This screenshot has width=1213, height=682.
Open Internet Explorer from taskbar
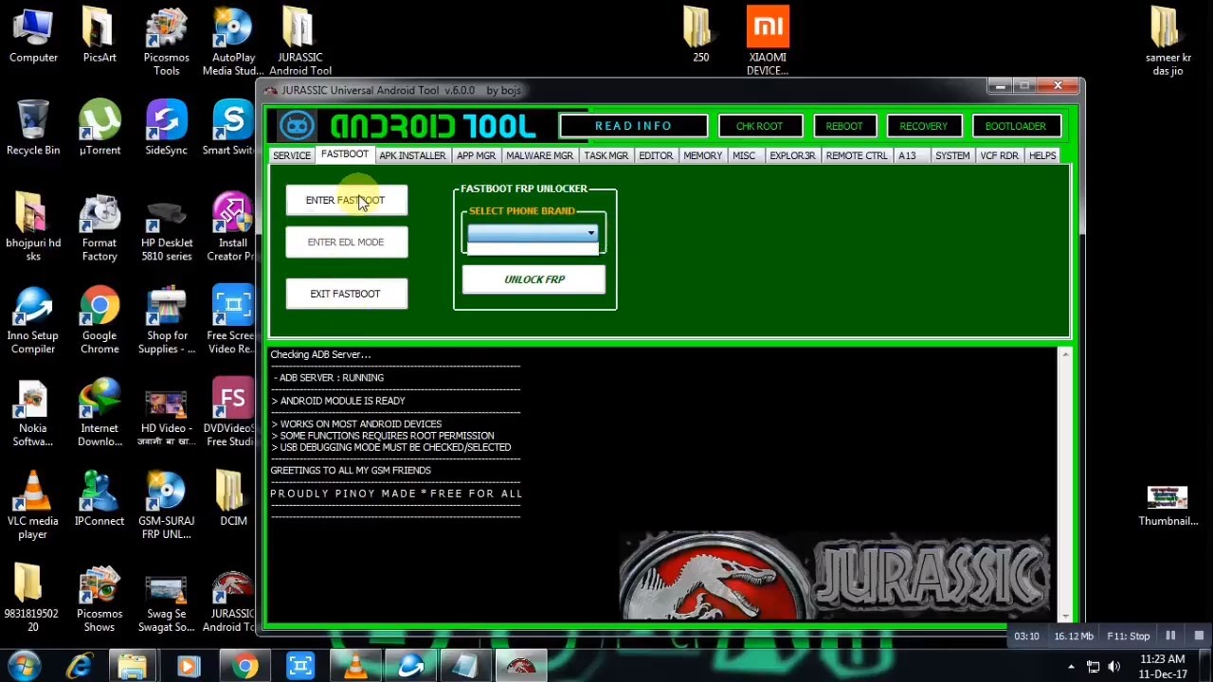pyautogui.click(x=79, y=667)
